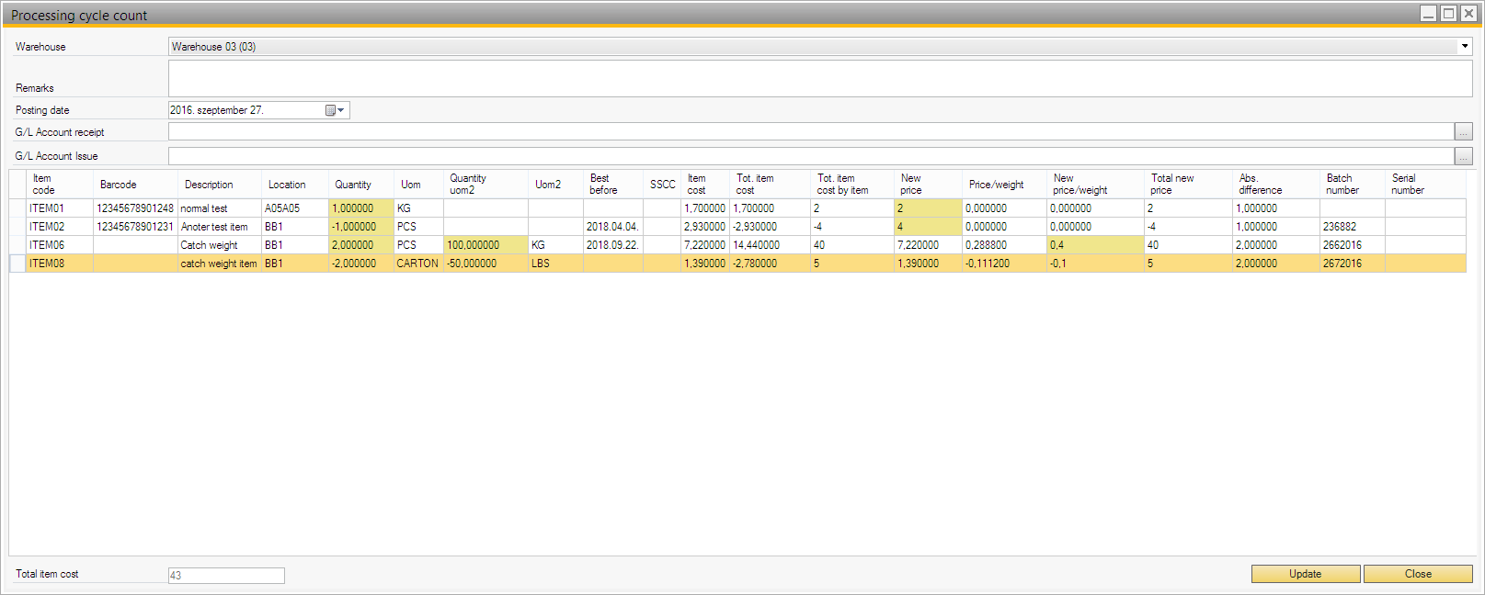Click the Total item cost field
Screen dimensions: 1485x595
click(226, 576)
